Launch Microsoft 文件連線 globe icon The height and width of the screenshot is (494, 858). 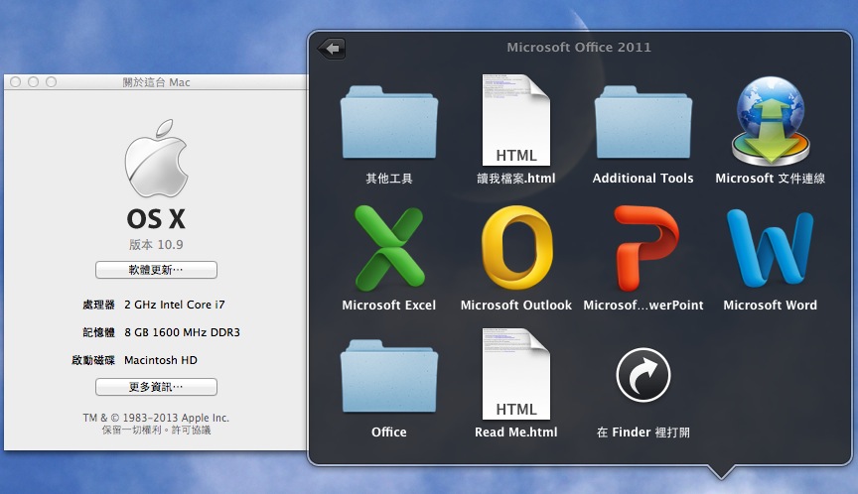(x=771, y=121)
